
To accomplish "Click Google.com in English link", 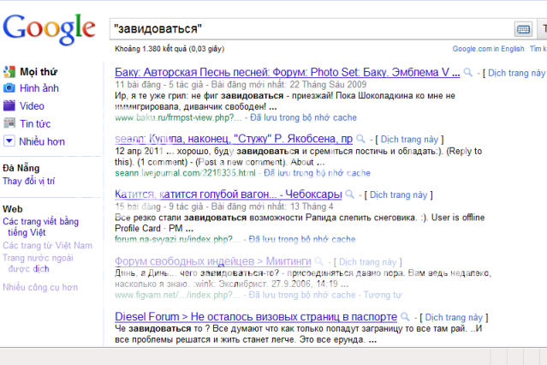I will tap(488, 50).
